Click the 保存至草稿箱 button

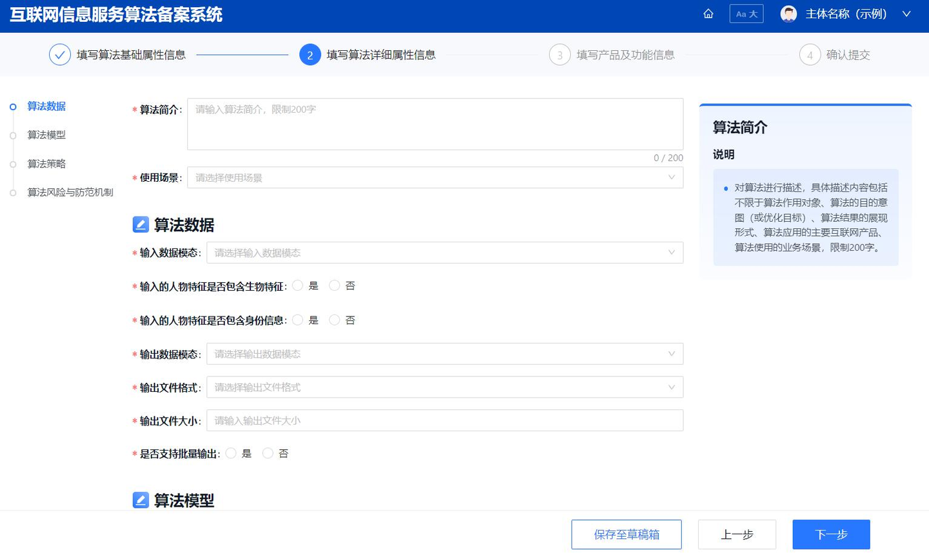point(626,534)
